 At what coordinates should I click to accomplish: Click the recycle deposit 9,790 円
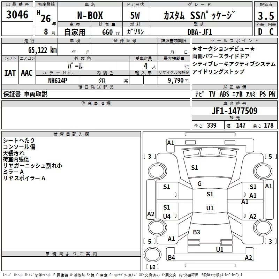click(x=178, y=81)
